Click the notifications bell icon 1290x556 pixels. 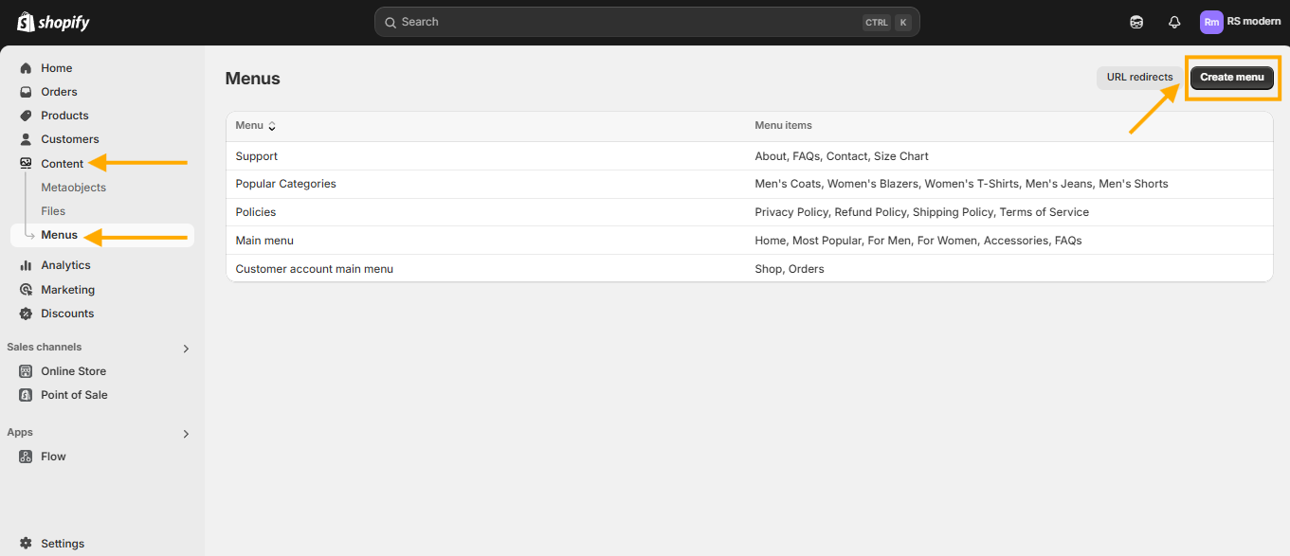click(x=1174, y=22)
